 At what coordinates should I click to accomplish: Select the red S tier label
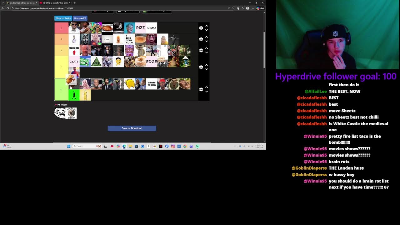(61, 28)
